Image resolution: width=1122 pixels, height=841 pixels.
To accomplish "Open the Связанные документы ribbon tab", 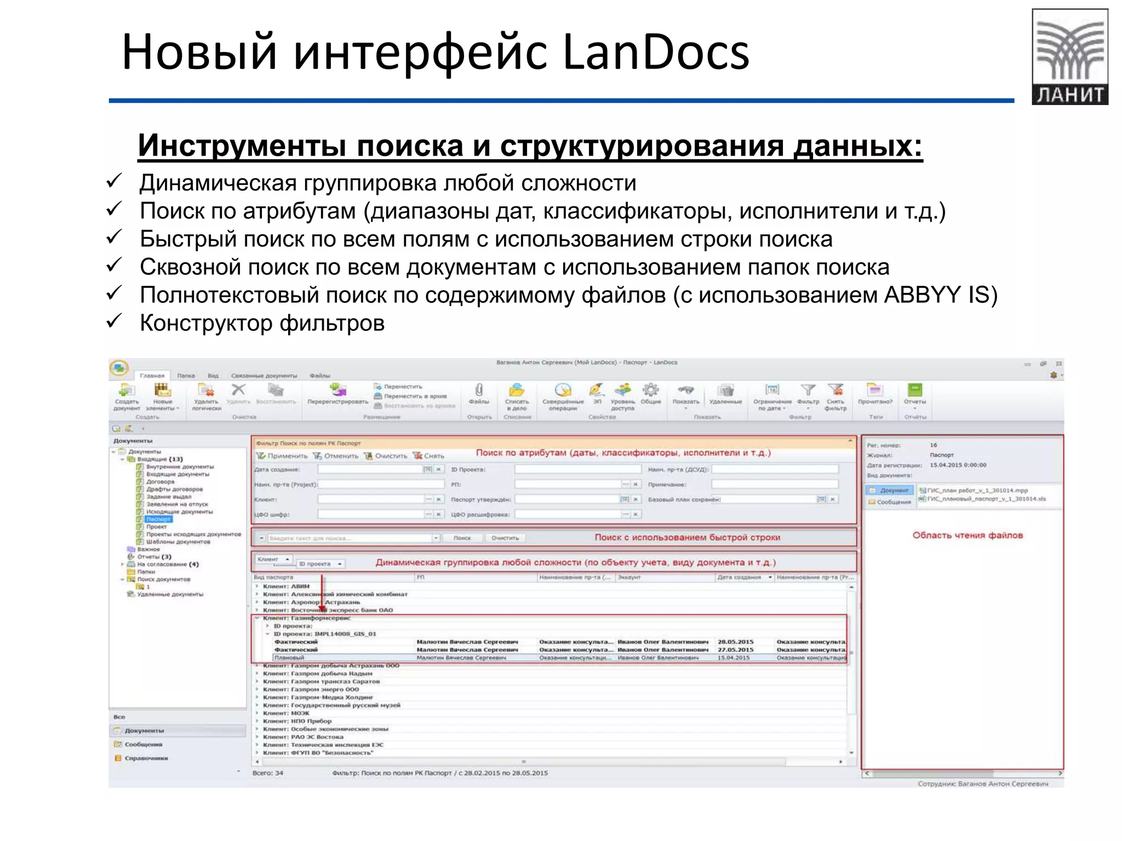I will pos(264,376).
